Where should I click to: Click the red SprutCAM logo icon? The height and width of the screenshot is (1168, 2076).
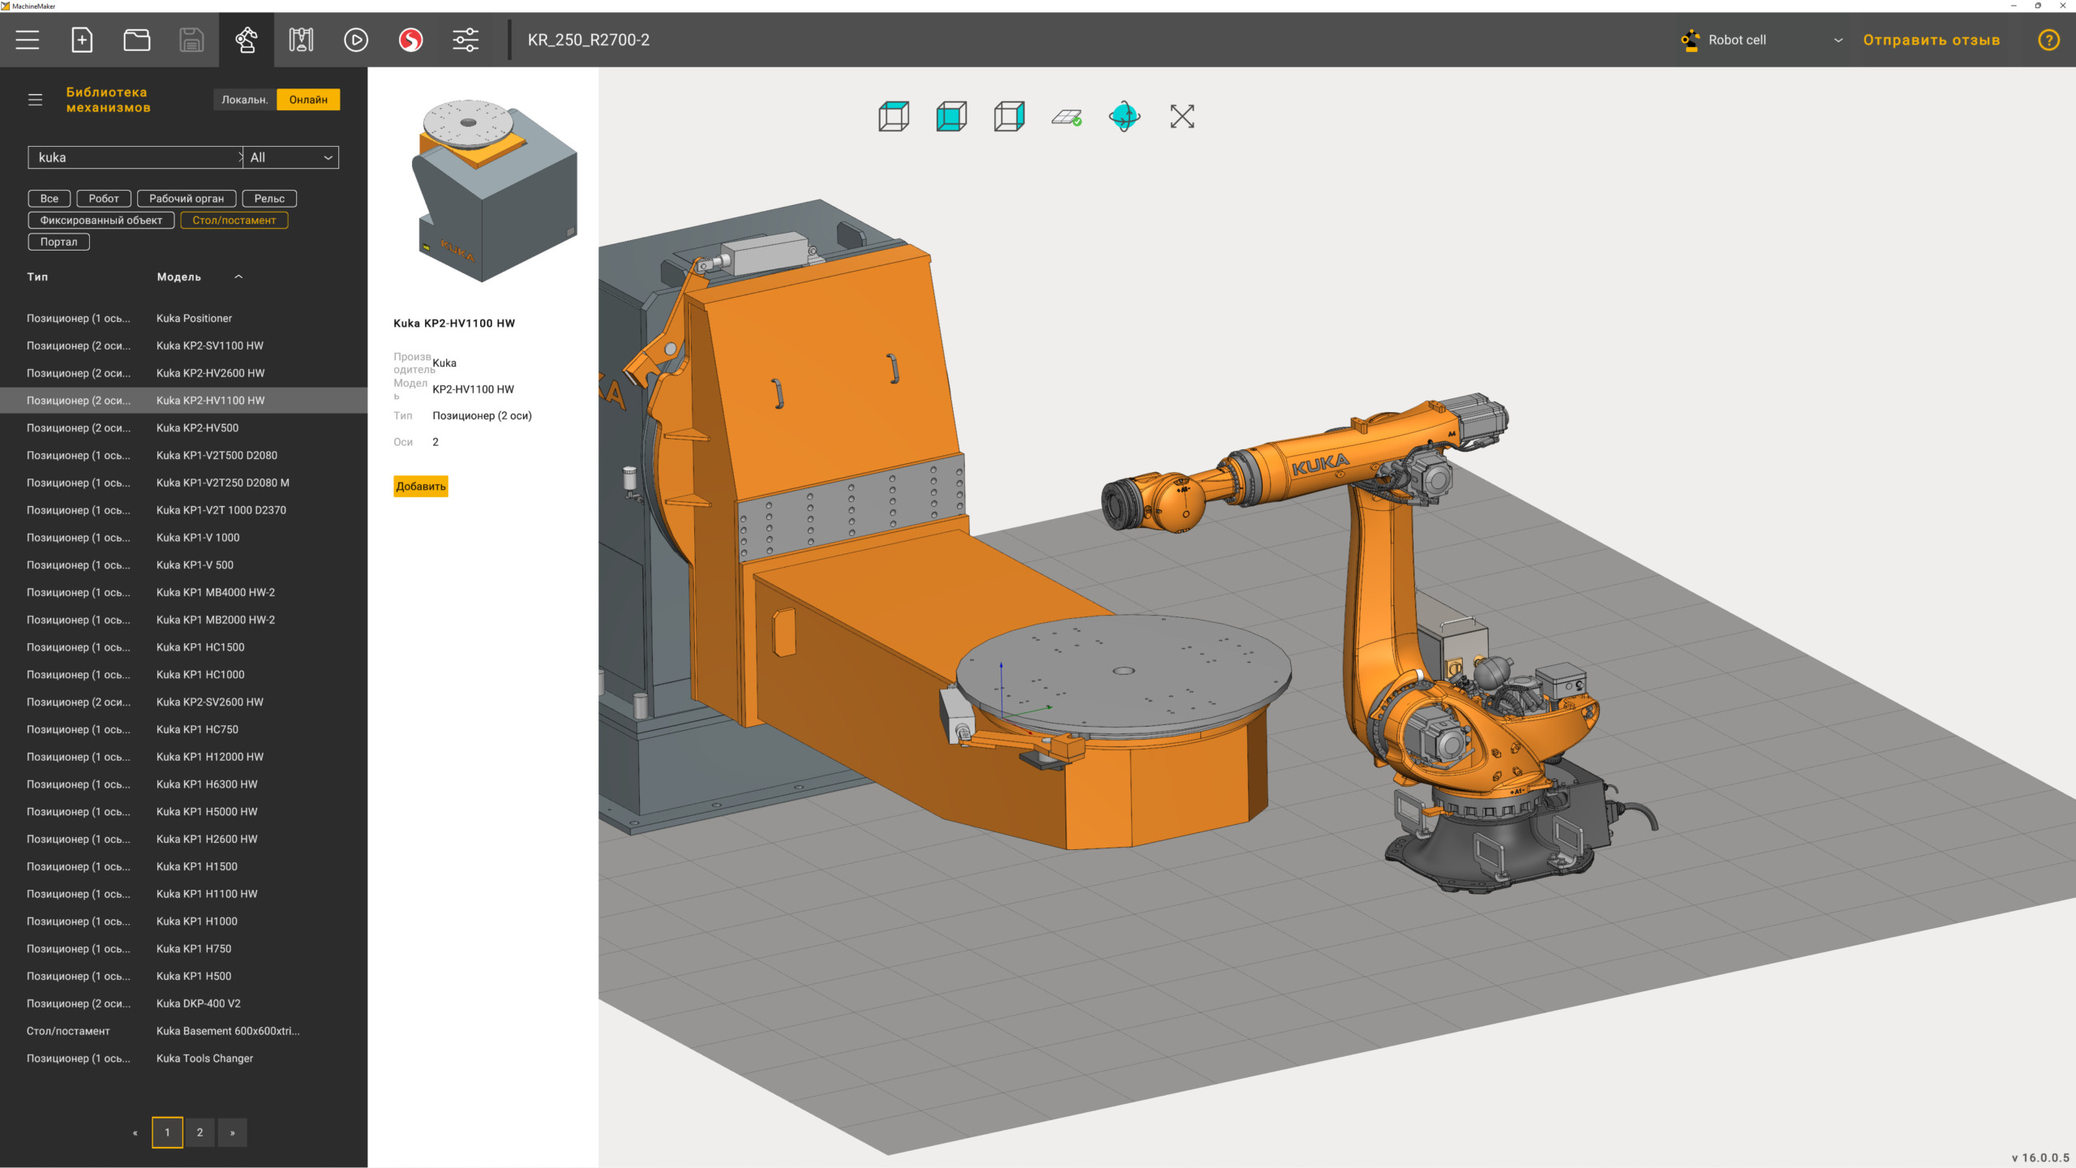pos(410,40)
